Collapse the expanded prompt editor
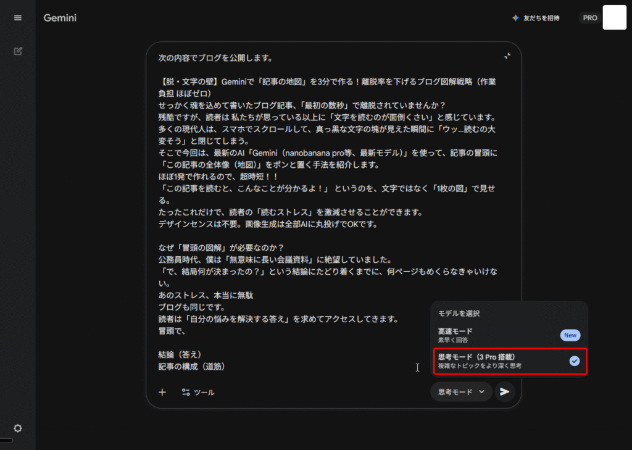This screenshot has width=632, height=450. (x=507, y=56)
